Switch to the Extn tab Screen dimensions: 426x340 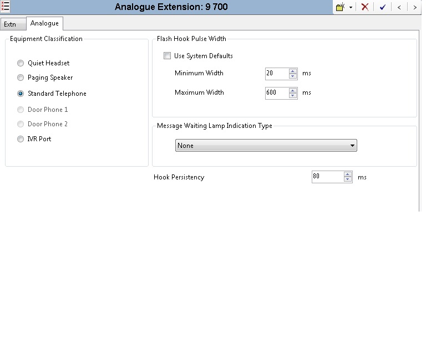tap(13, 24)
